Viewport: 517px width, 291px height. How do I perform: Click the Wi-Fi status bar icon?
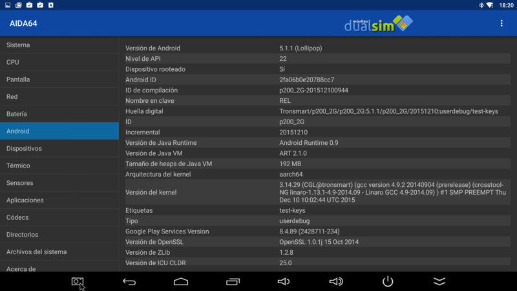(x=490, y=5)
